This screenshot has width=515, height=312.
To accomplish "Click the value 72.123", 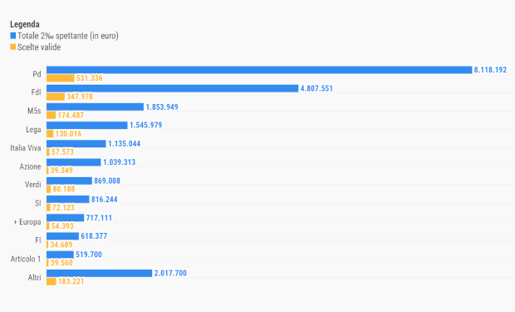I will pyautogui.click(x=63, y=208).
